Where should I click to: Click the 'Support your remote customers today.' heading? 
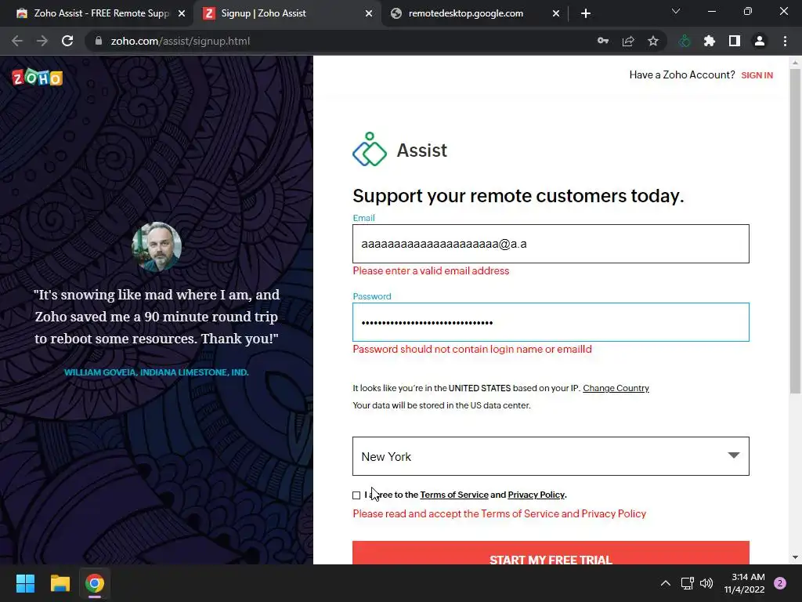tap(518, 195)
